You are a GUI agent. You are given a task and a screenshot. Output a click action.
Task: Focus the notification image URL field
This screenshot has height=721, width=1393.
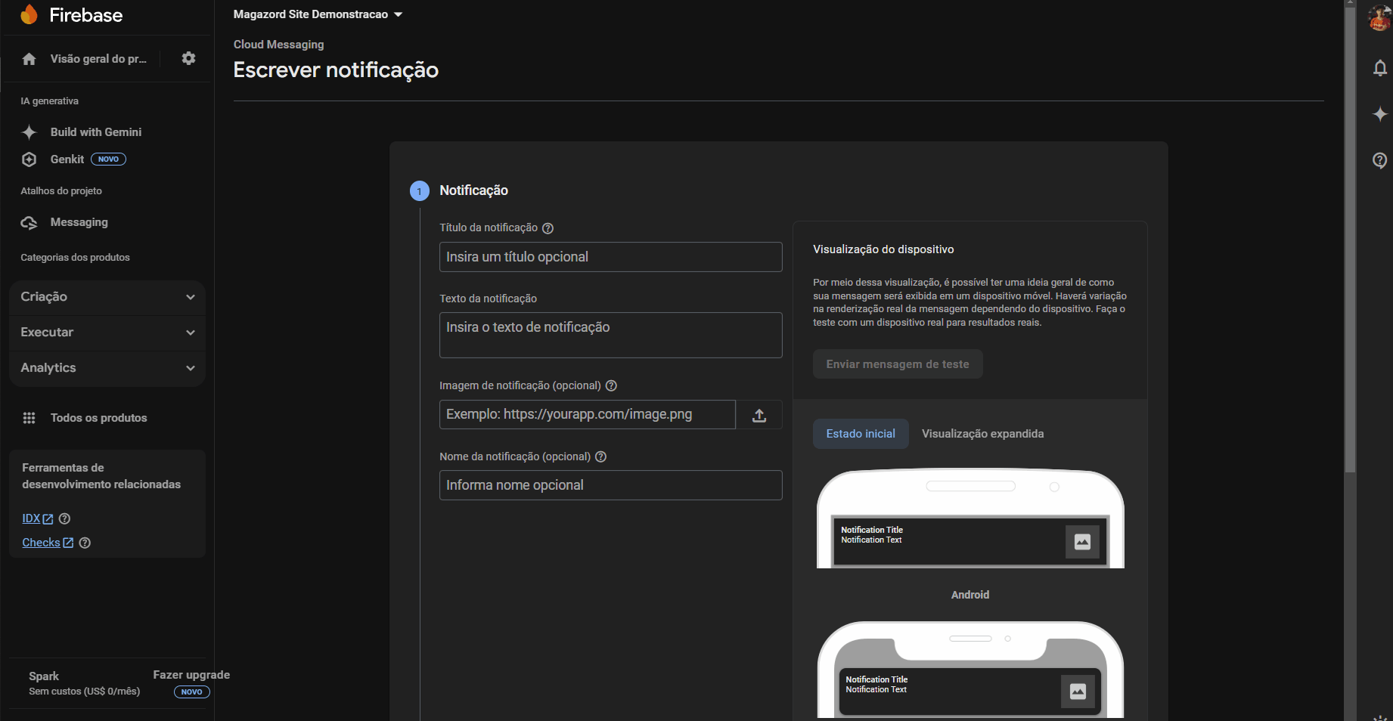point(588,414)
